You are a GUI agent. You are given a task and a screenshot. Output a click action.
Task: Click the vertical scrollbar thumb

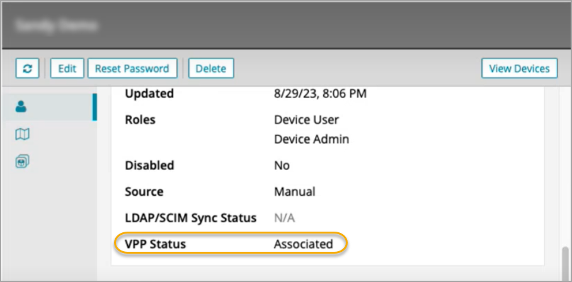(x=565, y=263)
